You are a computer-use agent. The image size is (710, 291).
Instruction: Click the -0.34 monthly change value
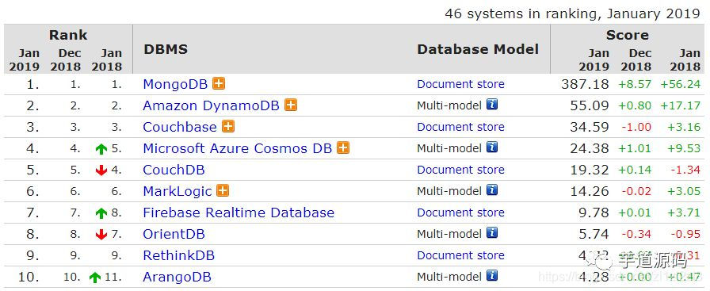click(636, 234)
